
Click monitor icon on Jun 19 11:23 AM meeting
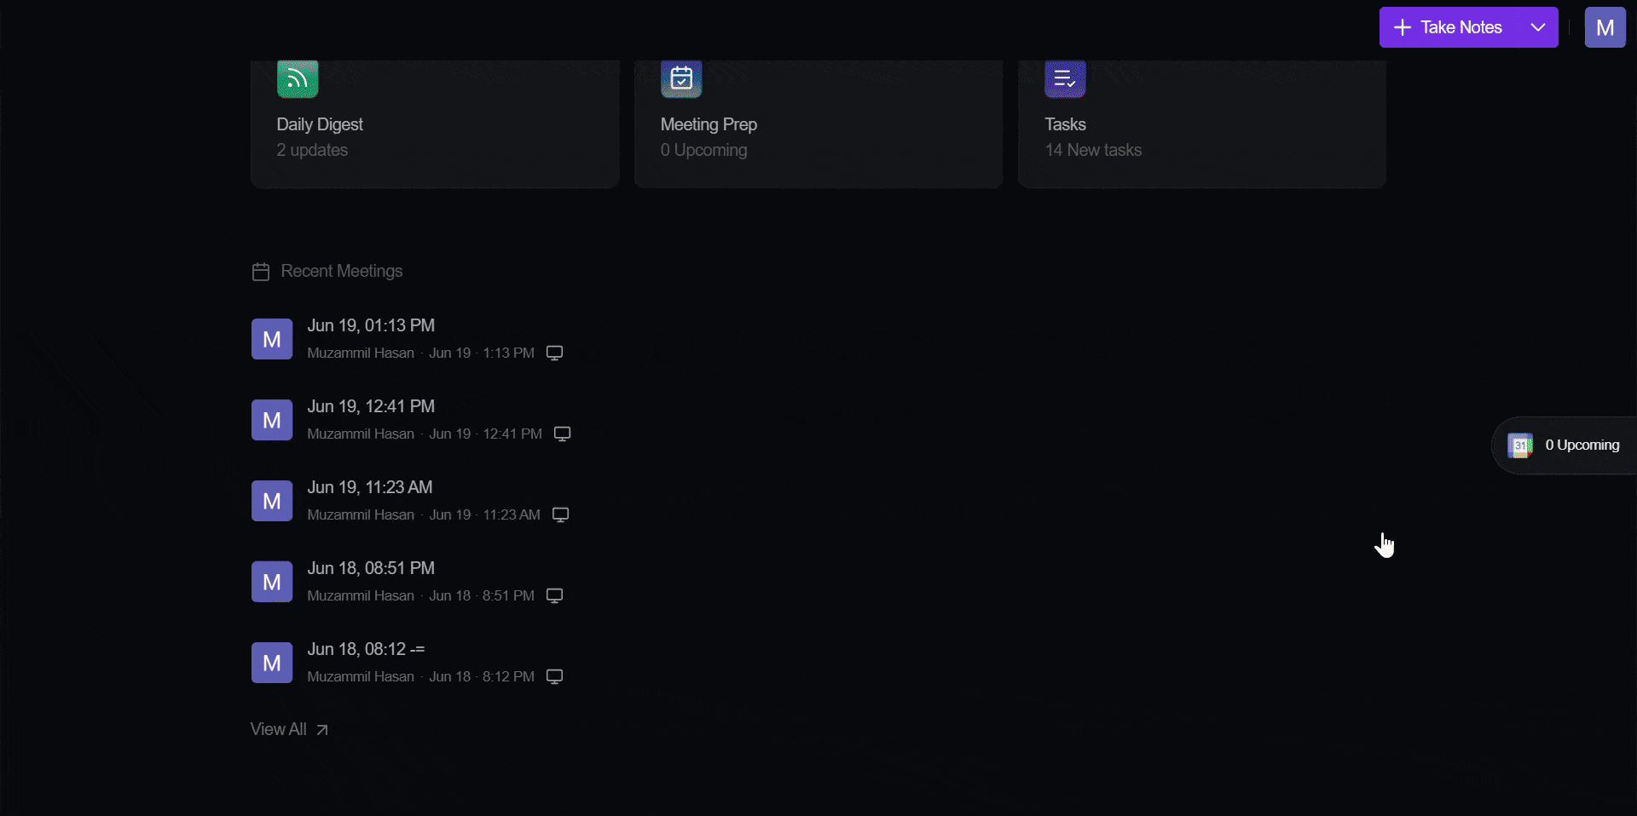560,514
